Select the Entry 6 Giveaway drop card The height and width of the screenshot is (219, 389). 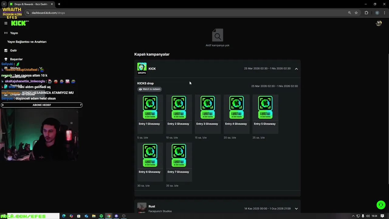click(150, 162)
